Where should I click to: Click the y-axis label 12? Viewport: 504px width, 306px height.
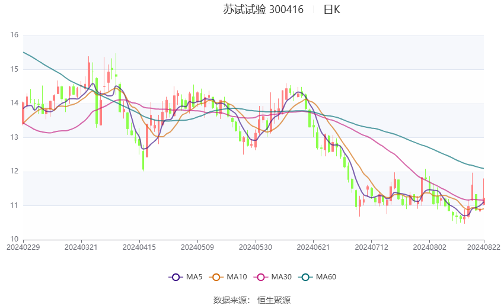pyautogui.click(x=14, y=171)
